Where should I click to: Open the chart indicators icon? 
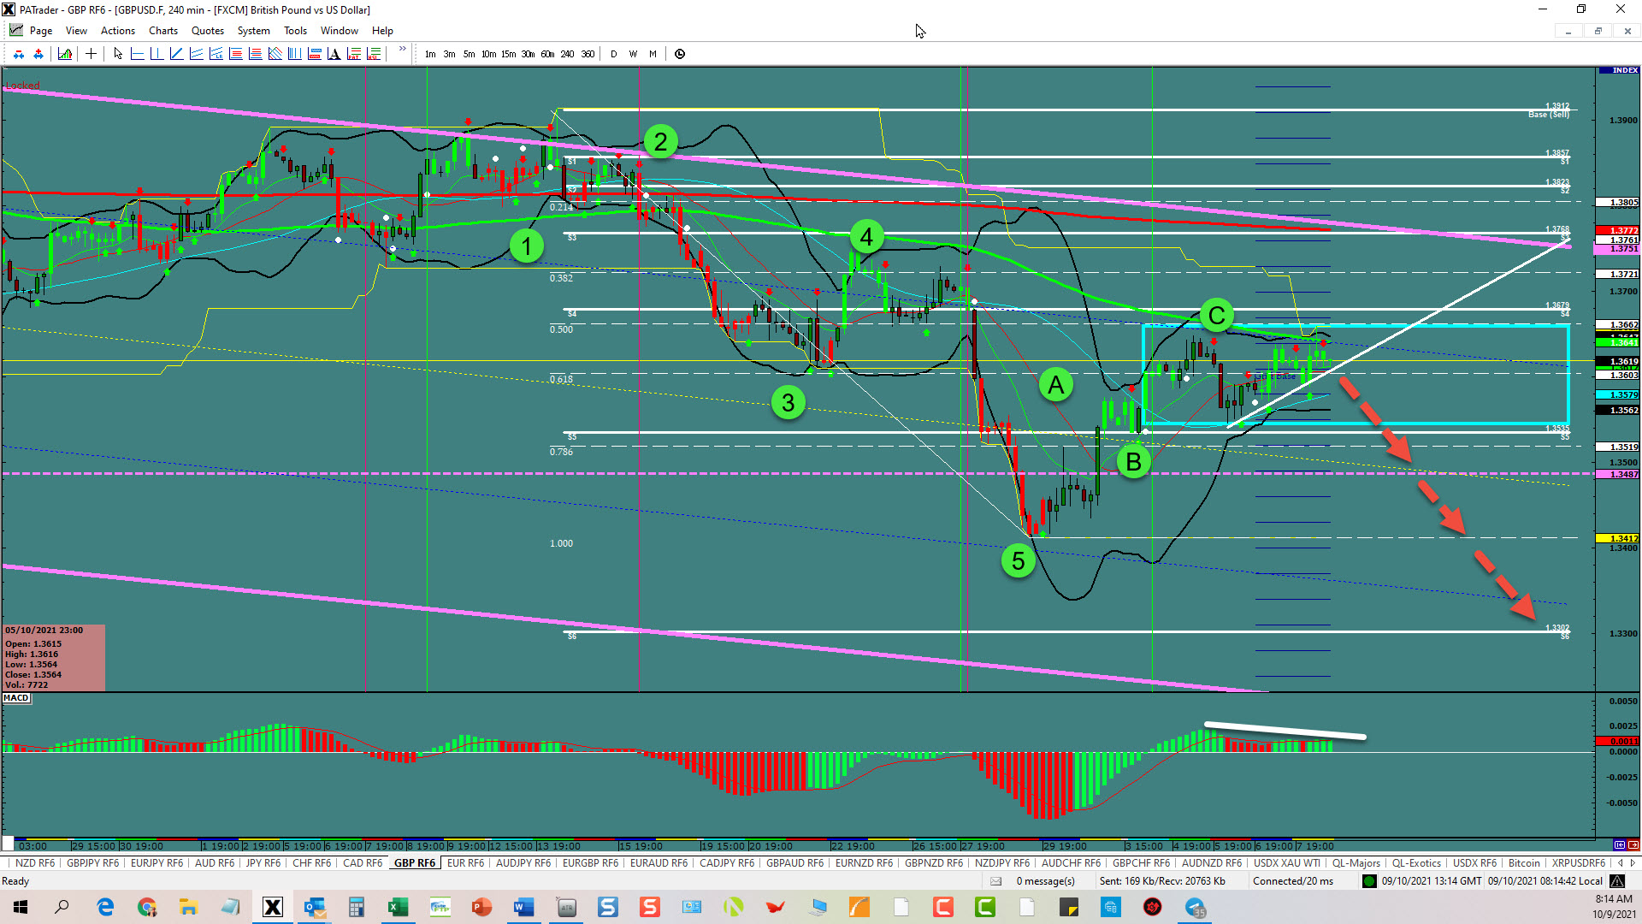click(65, 54)
